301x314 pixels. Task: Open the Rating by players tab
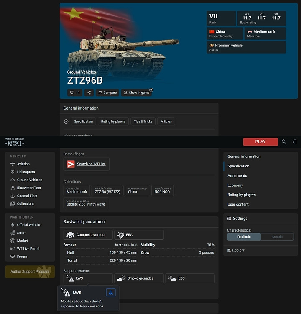tap(113, 121)
